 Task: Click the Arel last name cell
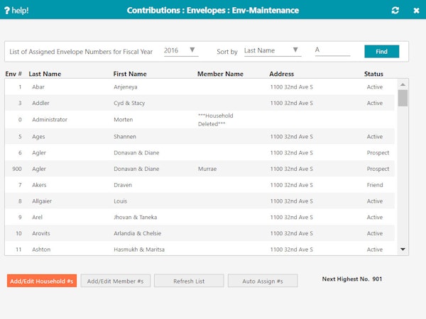click(x=37, y=218)
